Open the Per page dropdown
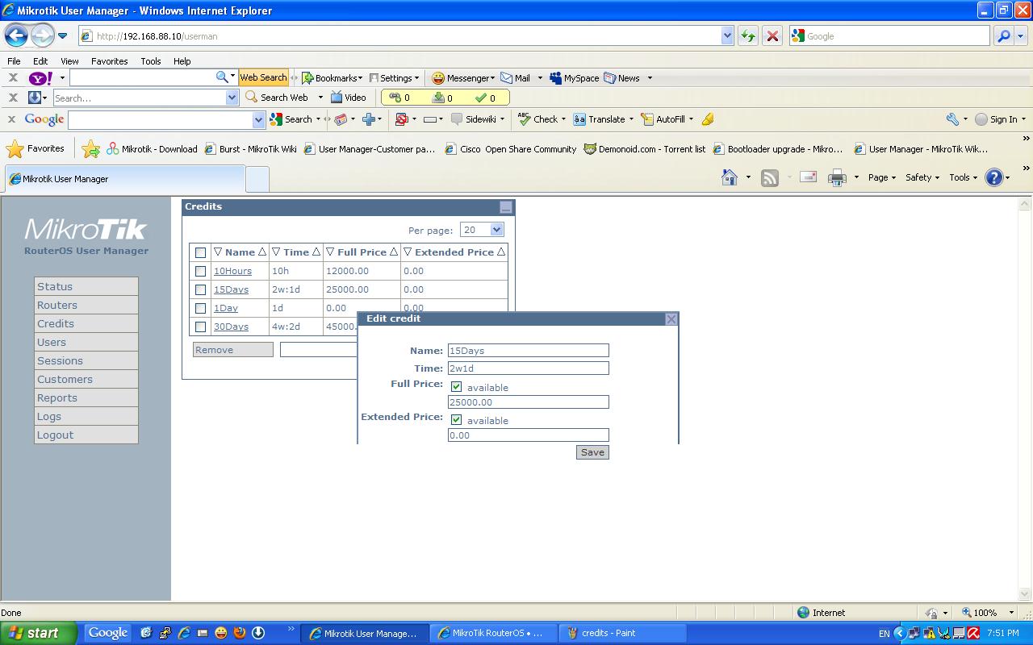Image resolution: width=1033 pixels, height=645 pixels. pyautogui.click(x=482, y=230)
